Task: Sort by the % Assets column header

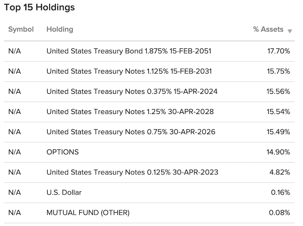Action: 268,29
